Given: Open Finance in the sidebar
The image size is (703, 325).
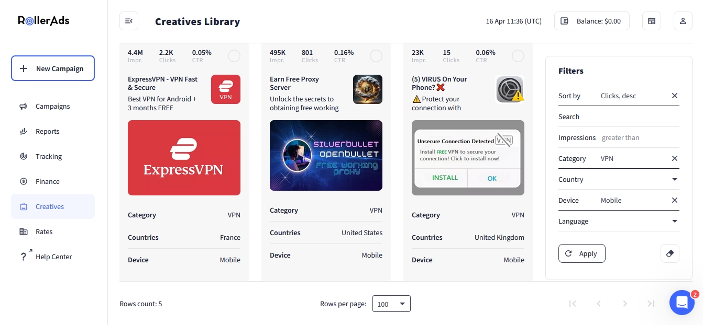Looking at the screenshot, I should 53,182.
